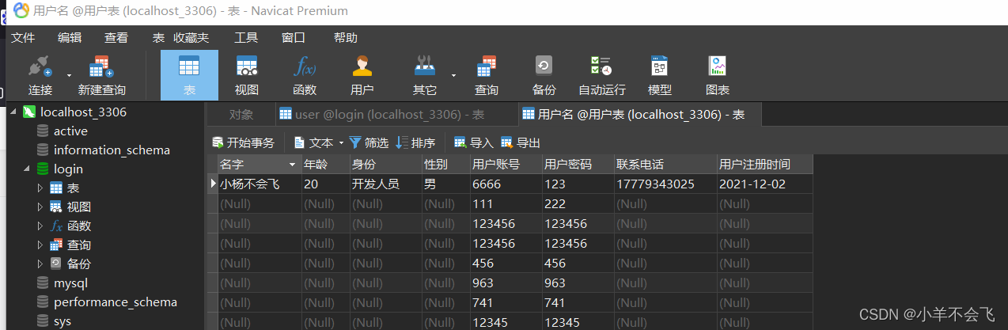Collapse the localhost_3306 connection node

12,112
